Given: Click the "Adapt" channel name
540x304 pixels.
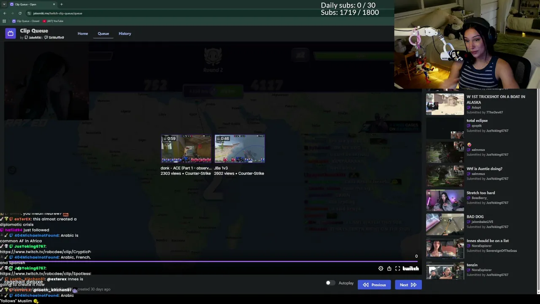Looking at the screenshot, I should [476, 108].
